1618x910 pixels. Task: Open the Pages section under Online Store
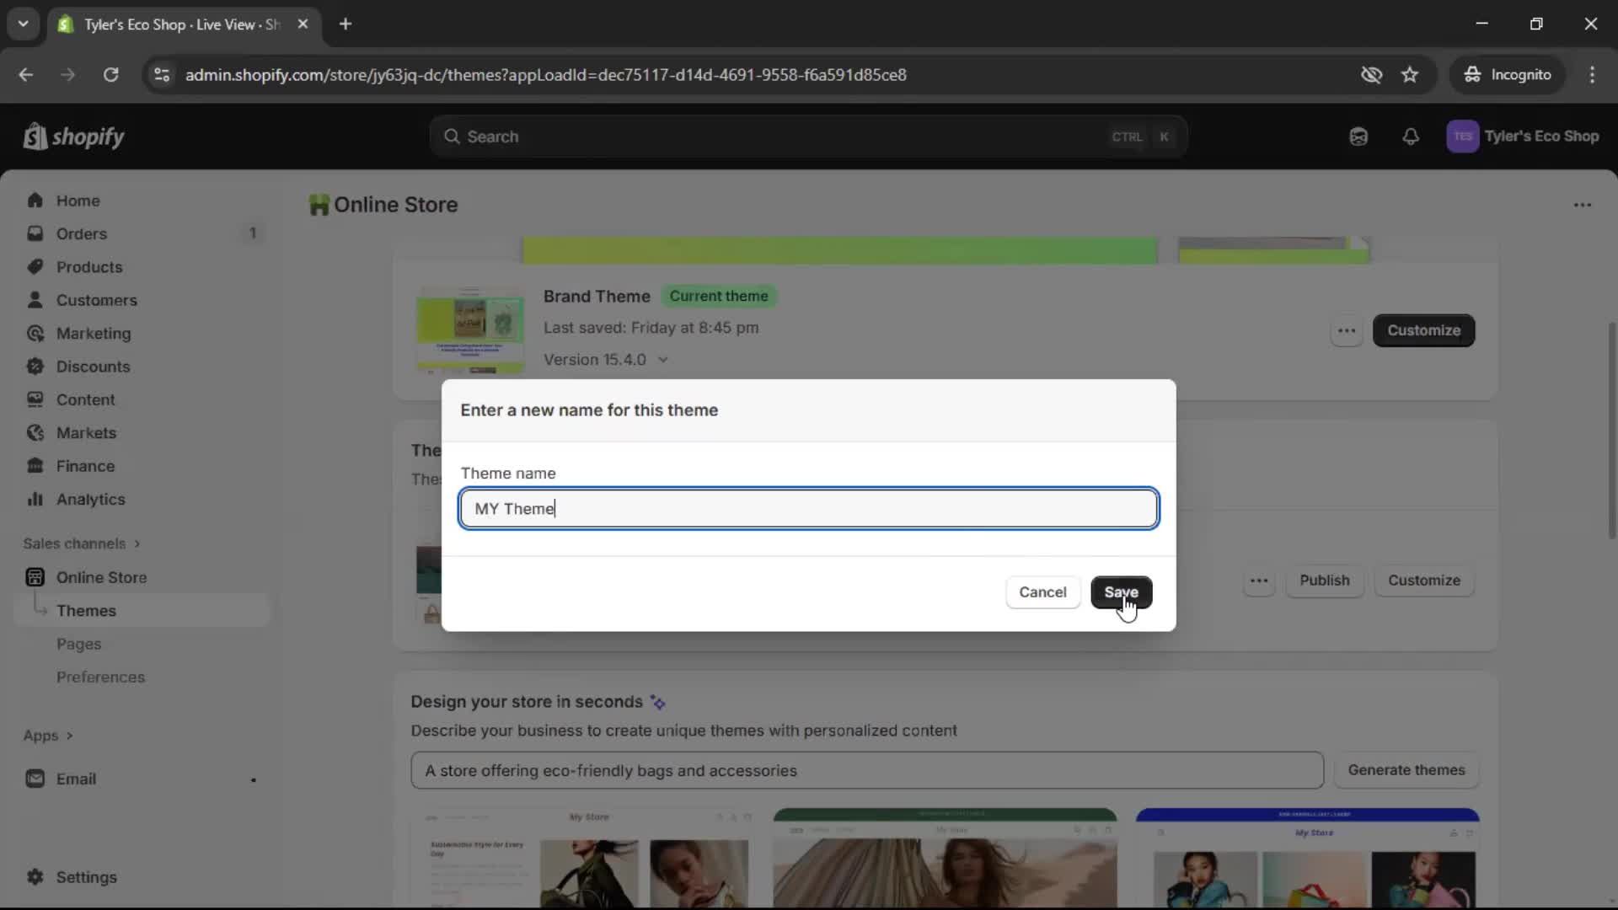(x=79, y=644)
